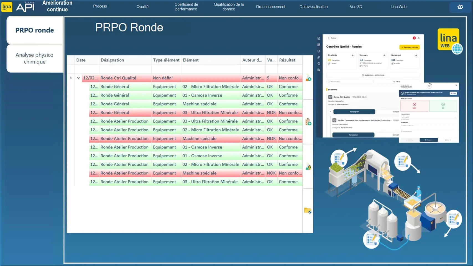Open the Process menu
The width and height of the screenshot is (473, 266).
pos(100,6)
